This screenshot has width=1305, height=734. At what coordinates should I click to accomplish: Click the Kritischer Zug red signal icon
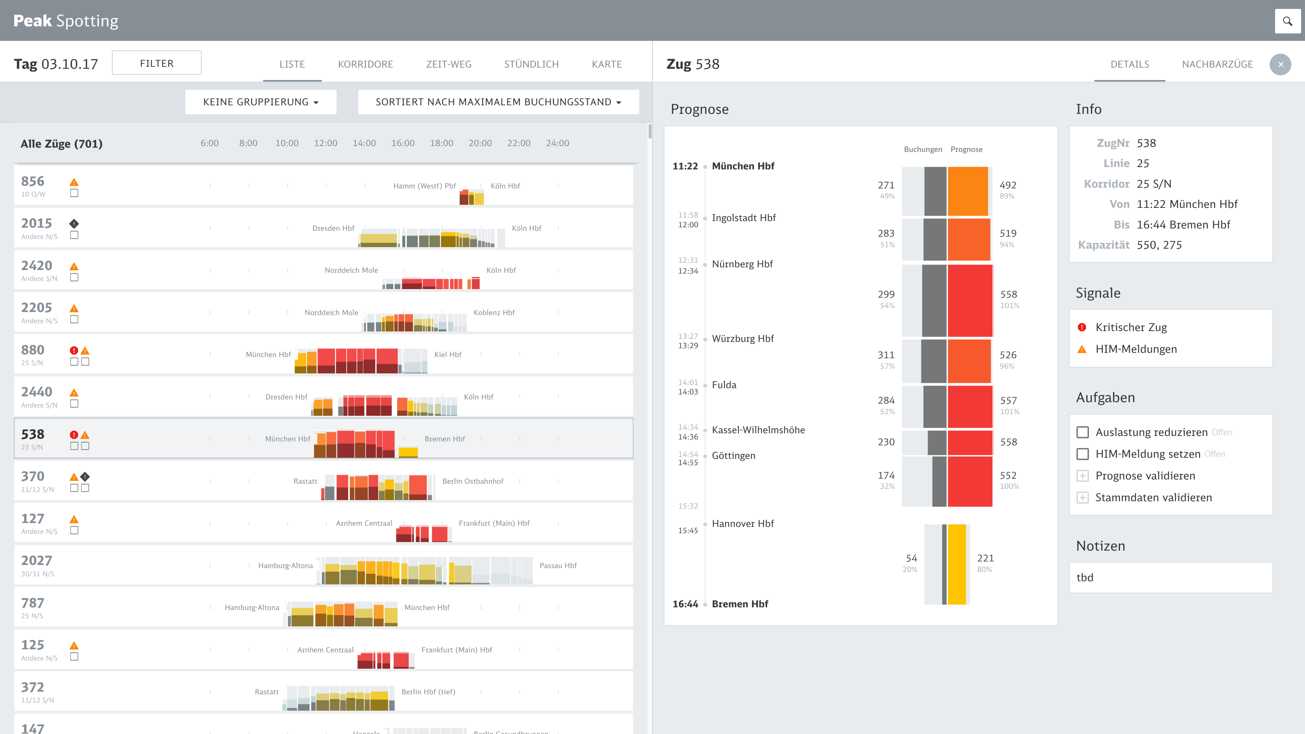pos(1082,327)
